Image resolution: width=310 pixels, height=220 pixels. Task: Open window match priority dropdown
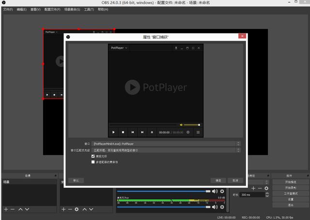pyautogui.click(x=238, y=150)
